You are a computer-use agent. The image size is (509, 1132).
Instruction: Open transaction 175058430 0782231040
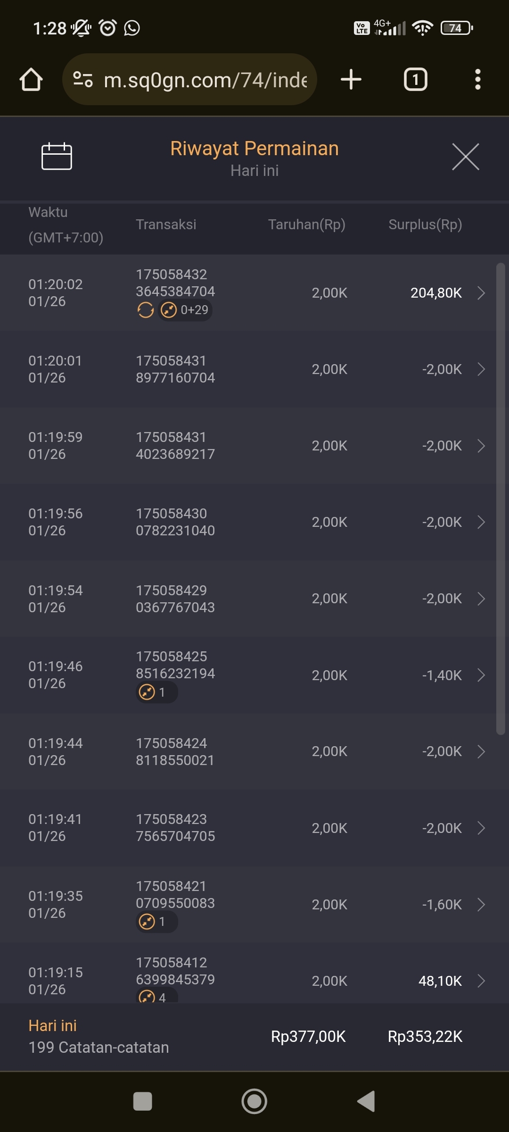pyautogui.click(x=175, y=522)
